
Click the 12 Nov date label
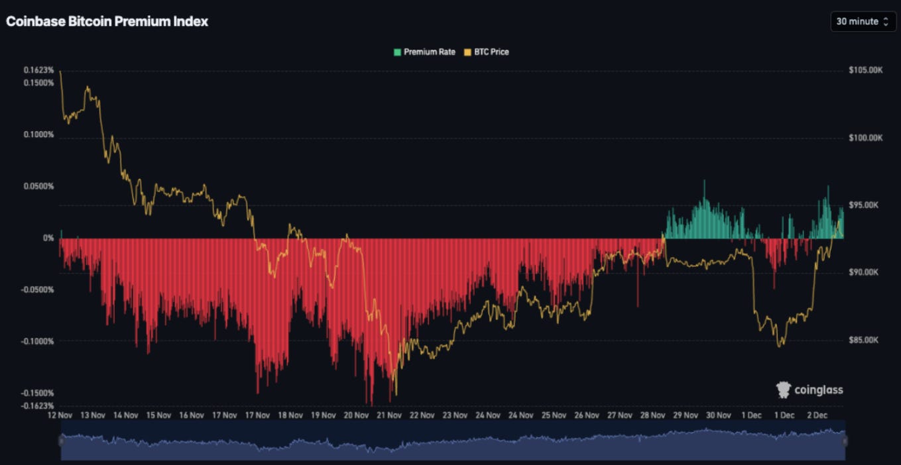(x=60, y=415)
